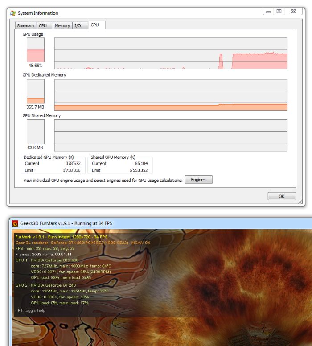Click the Frames and time line in FurMark

click(44, 254)
